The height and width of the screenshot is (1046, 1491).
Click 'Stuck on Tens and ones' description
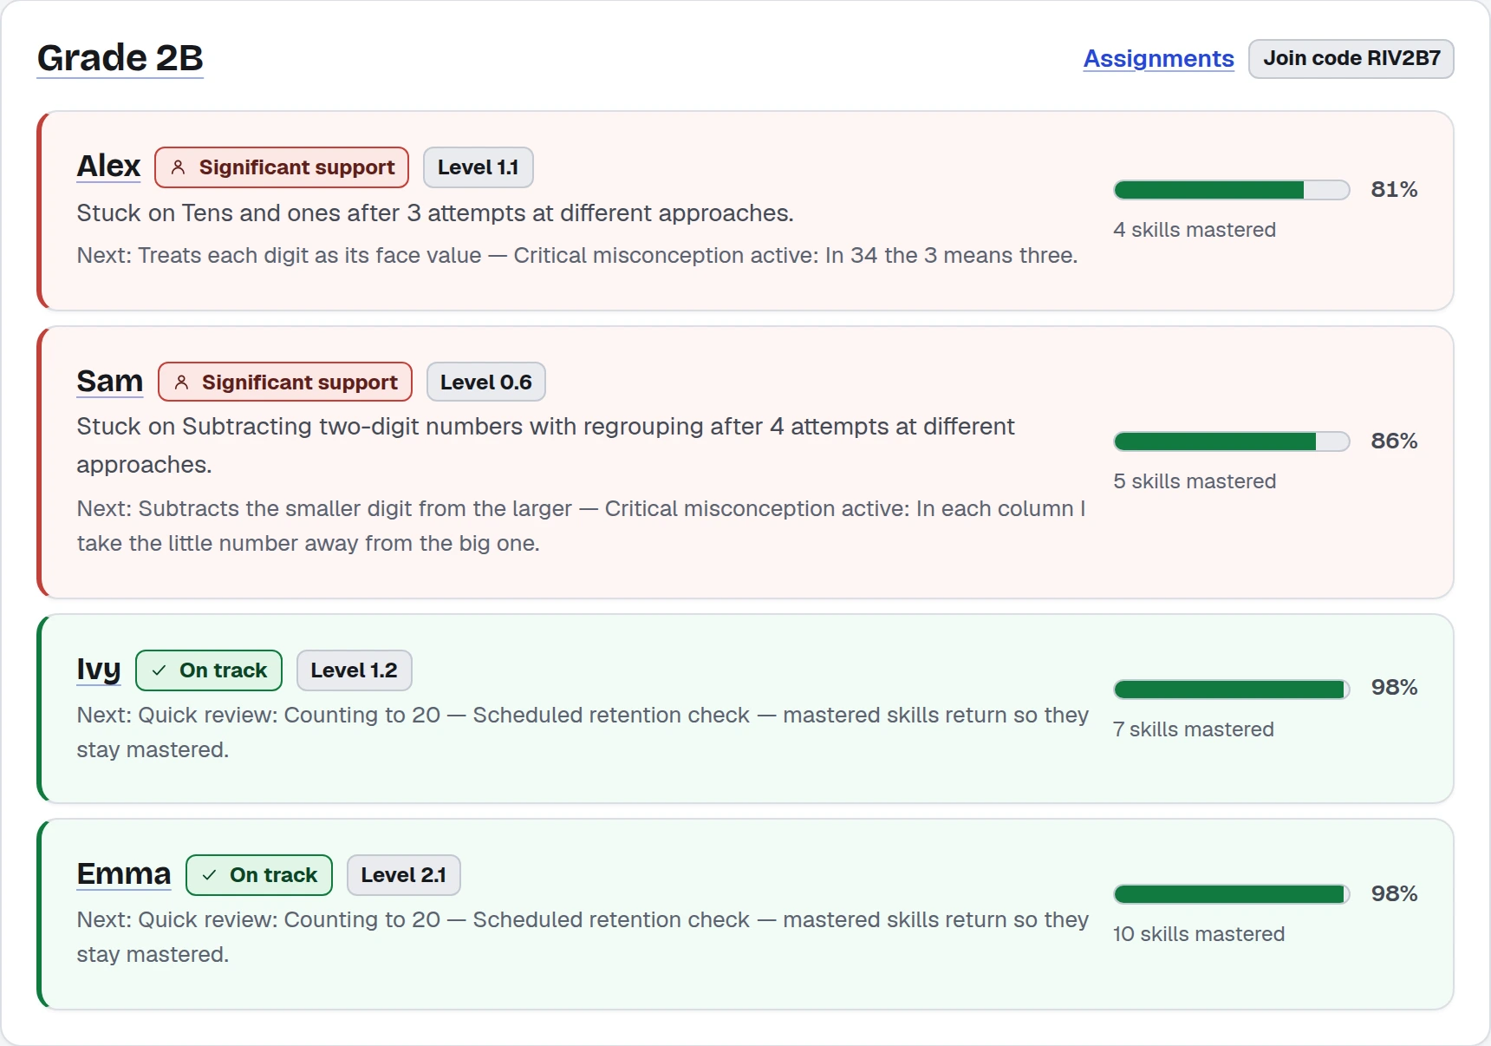click(x=435, y=212)
